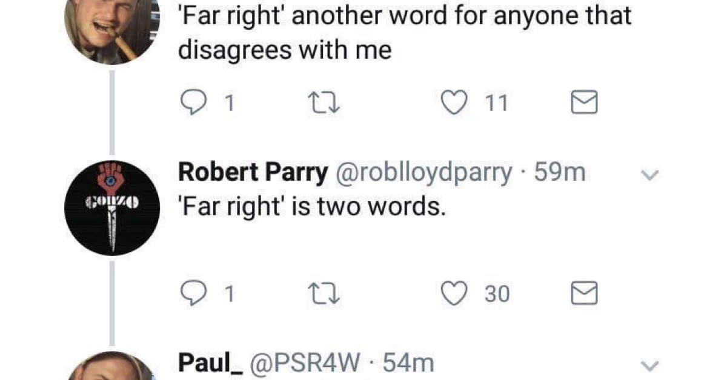This screenshot has width=727, height=380.
Task: Share first tweet via direct message envelope
Action: pos(585,103)
